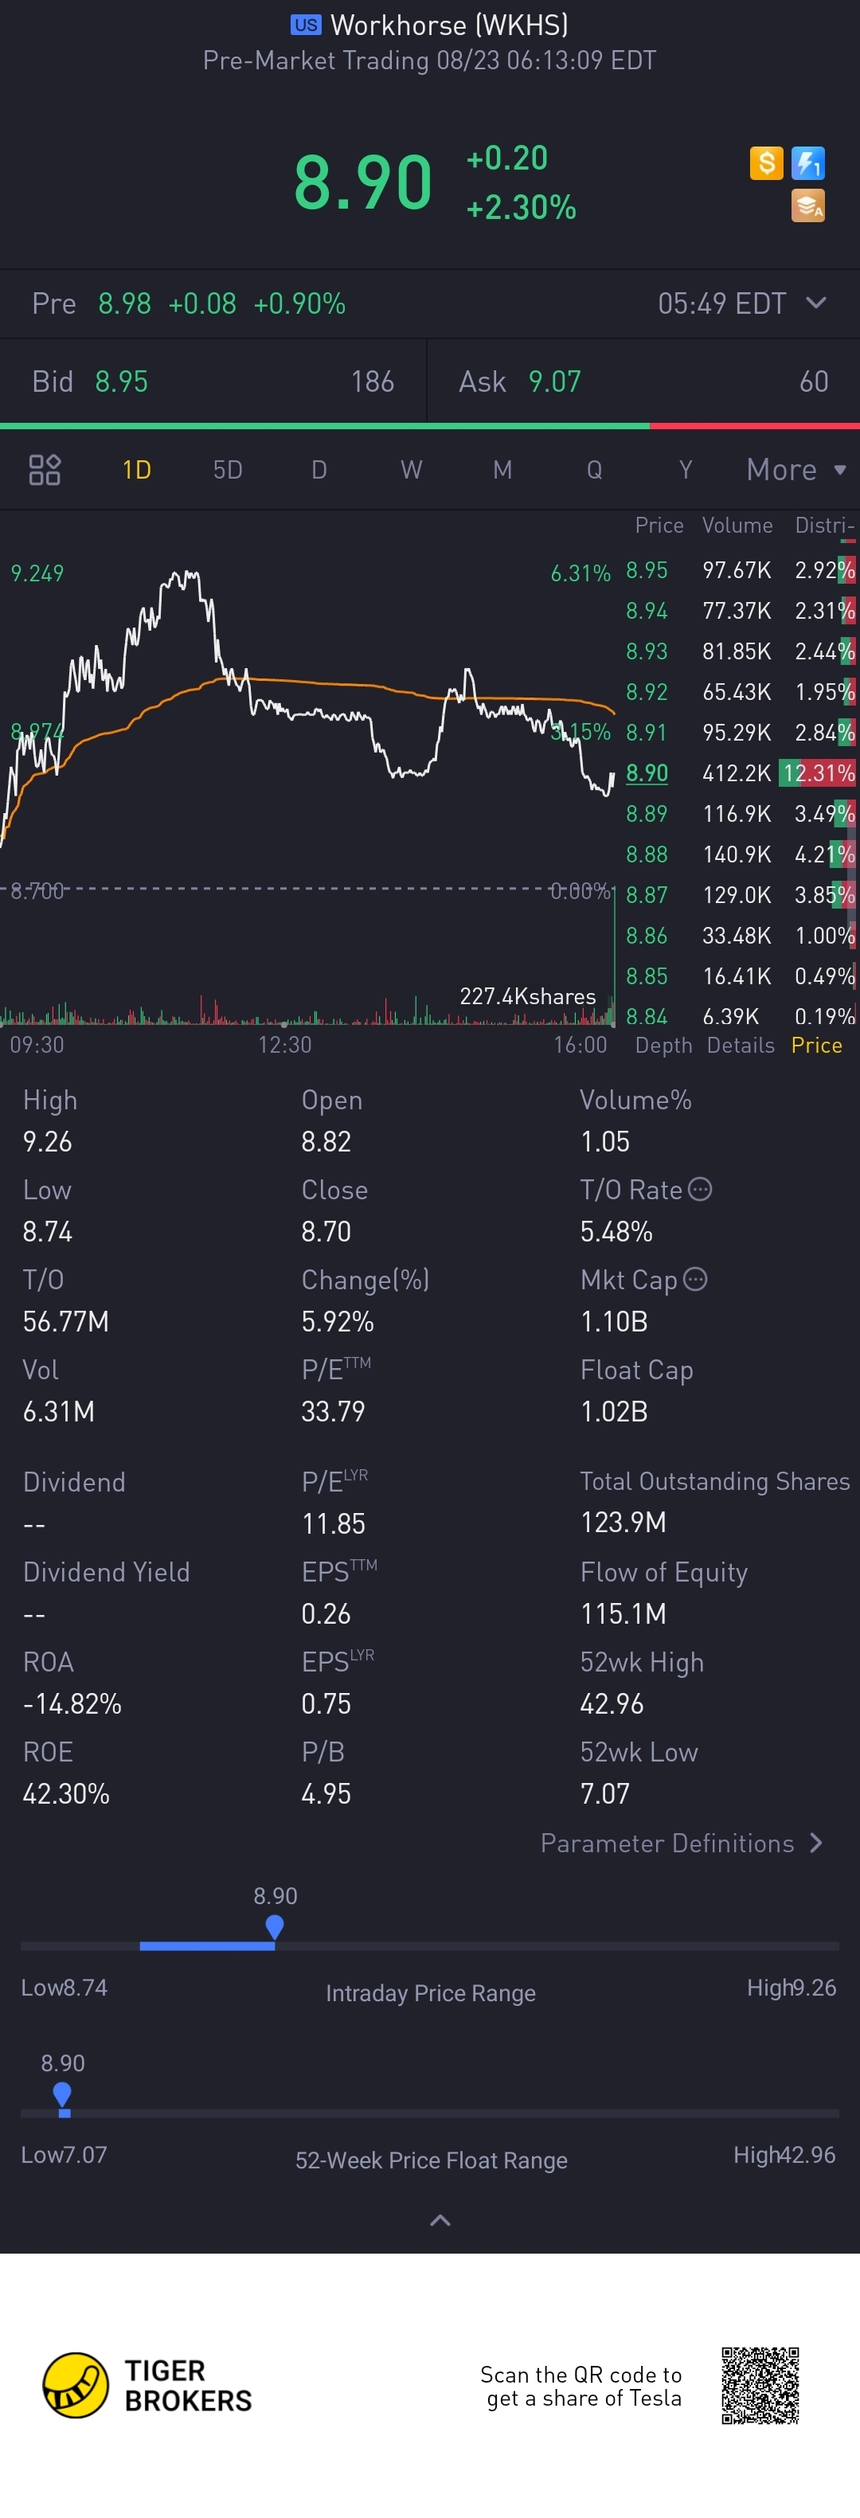This screenshot has width=860, height=2518.
Task: Tap the ROE 42.30% value
Action: pos(66,1793)
